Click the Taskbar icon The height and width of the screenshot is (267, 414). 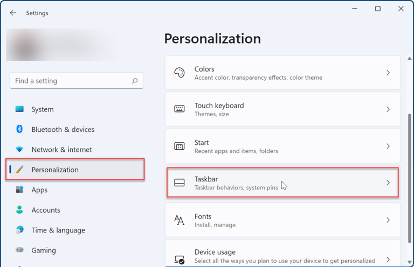[x=180, y=182]
